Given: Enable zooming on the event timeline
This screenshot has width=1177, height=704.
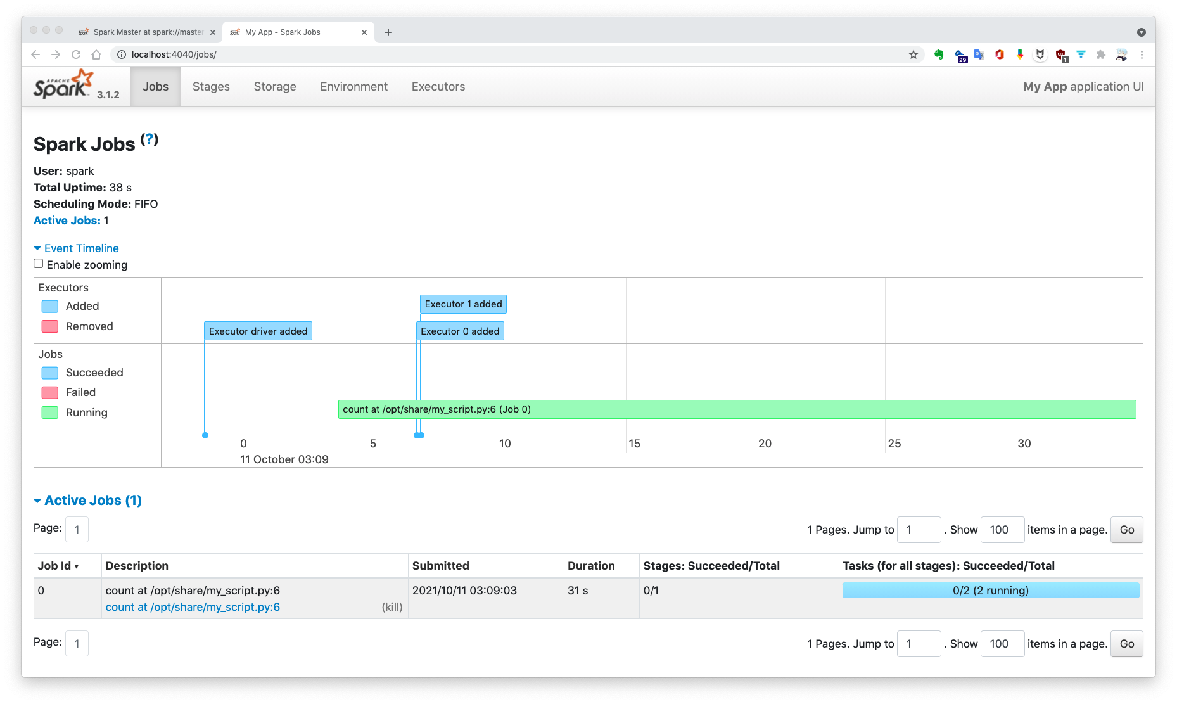Looking at the screenshot, I should tap(38, 263).
